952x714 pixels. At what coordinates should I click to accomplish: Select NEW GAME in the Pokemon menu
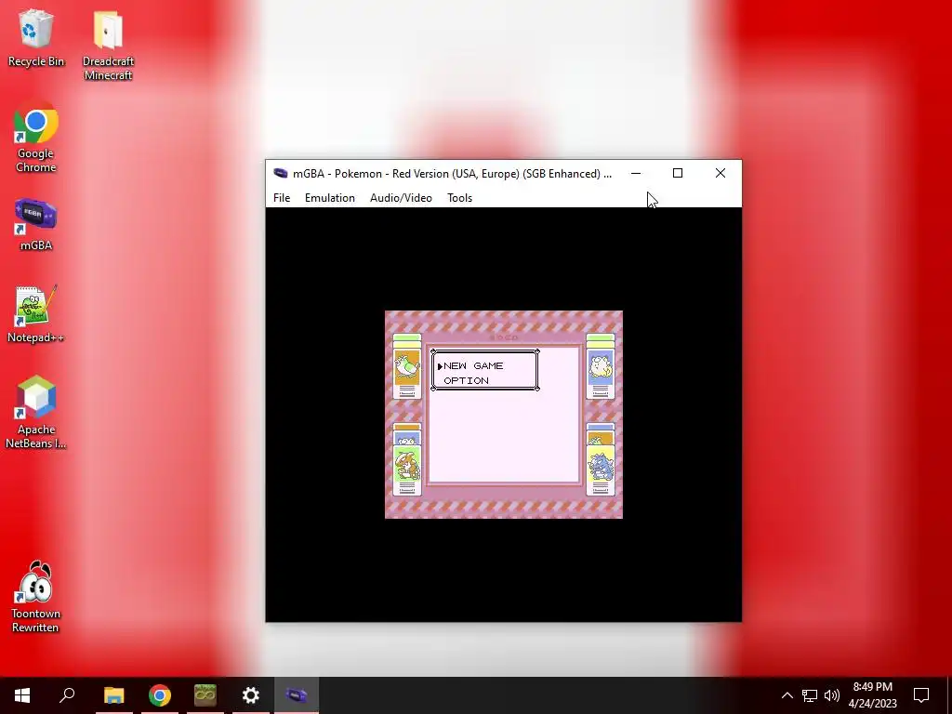point(473,365)
